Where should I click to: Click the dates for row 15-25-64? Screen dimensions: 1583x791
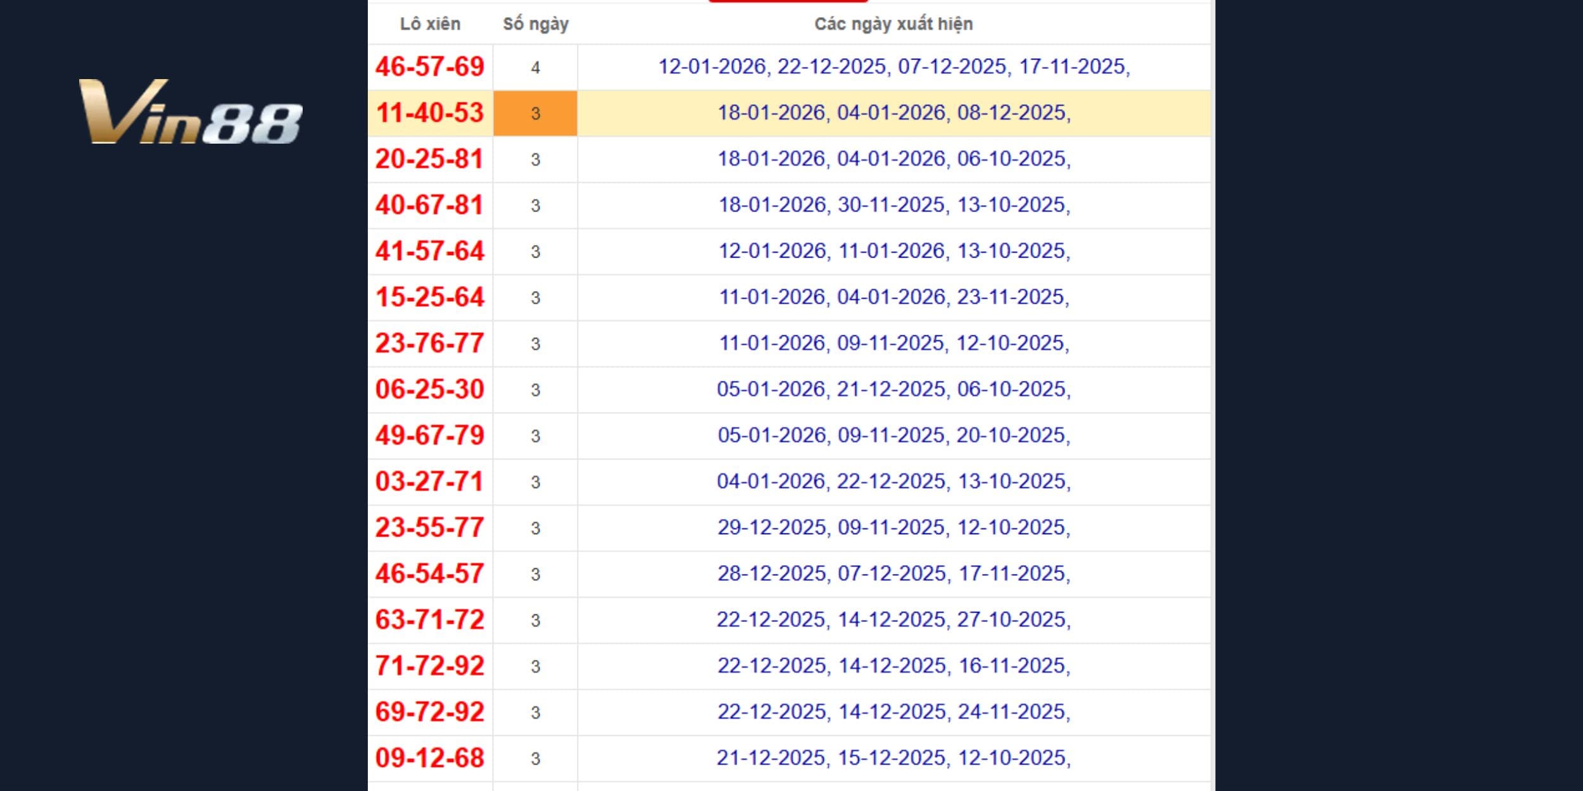click(893, 297)
